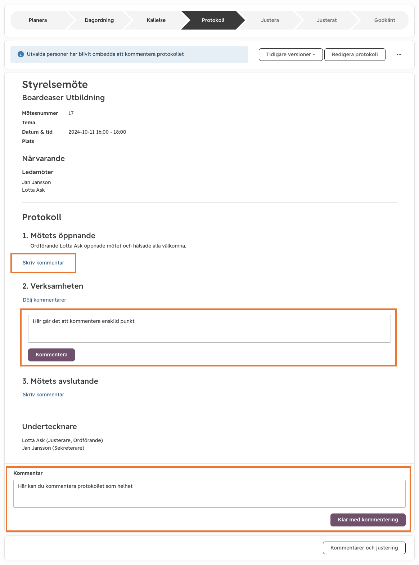
Task: Open the Kallelse step
Action: [156, 20]
